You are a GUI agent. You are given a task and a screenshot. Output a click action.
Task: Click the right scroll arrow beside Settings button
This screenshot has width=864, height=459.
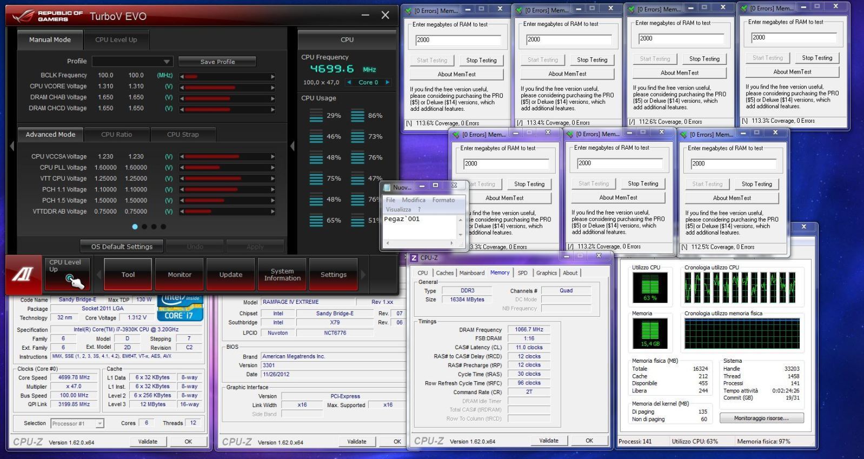point(363,275)
